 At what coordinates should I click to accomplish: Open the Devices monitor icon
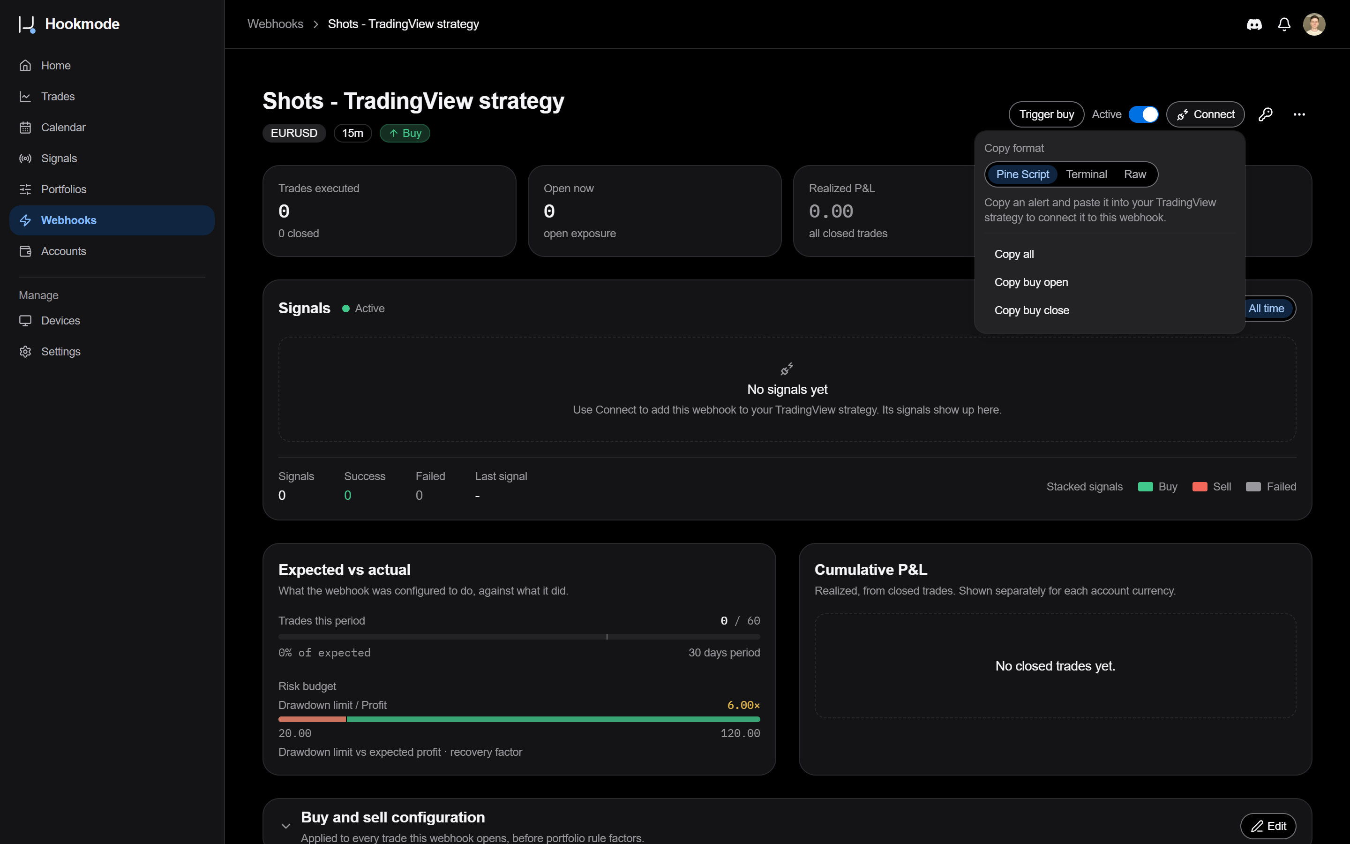click(25, 320)
